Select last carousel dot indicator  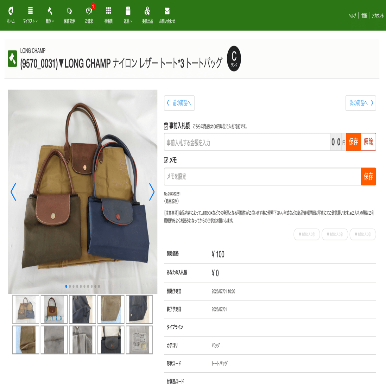99,286
